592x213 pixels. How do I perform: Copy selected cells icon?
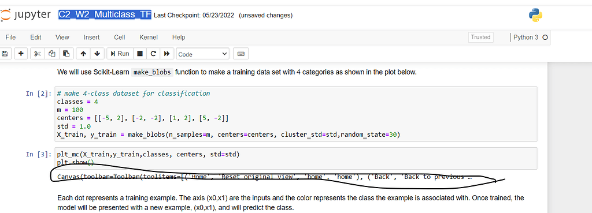point(51,54)
